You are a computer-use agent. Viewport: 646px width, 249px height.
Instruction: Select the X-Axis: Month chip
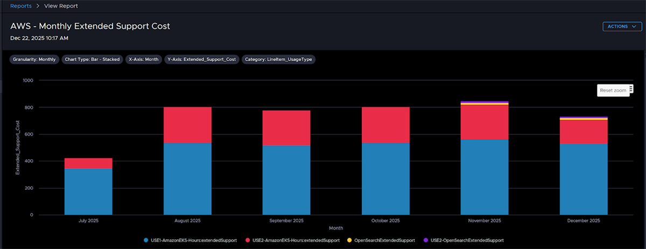coord(144,60)
